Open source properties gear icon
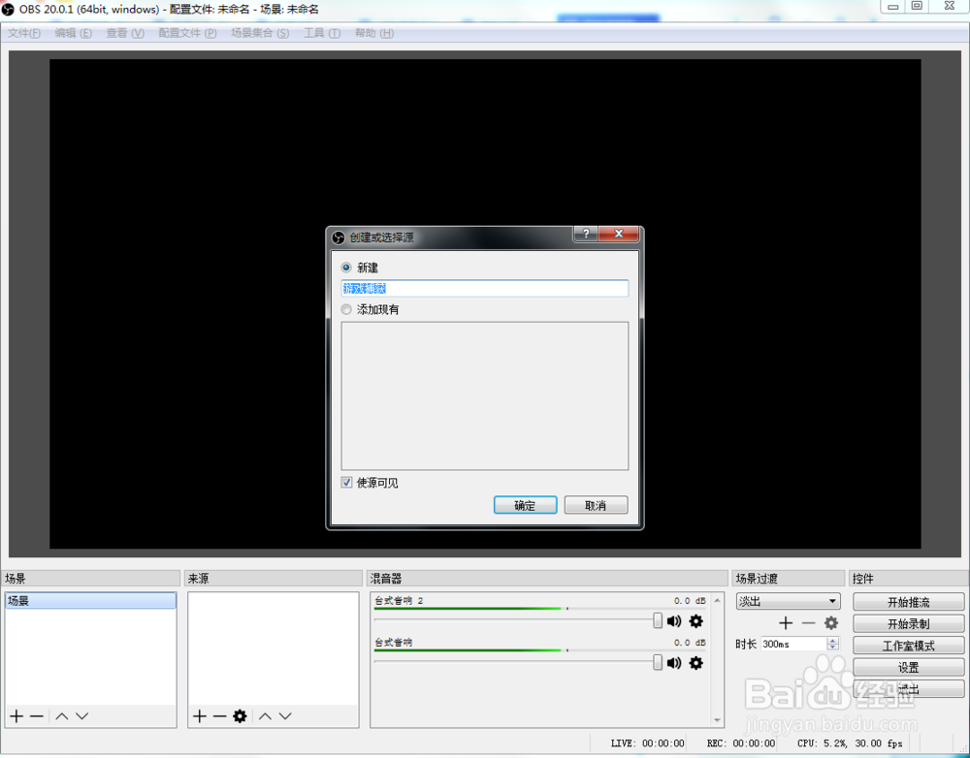The height and width of the screenshot is (758, 970). point(240,716)
